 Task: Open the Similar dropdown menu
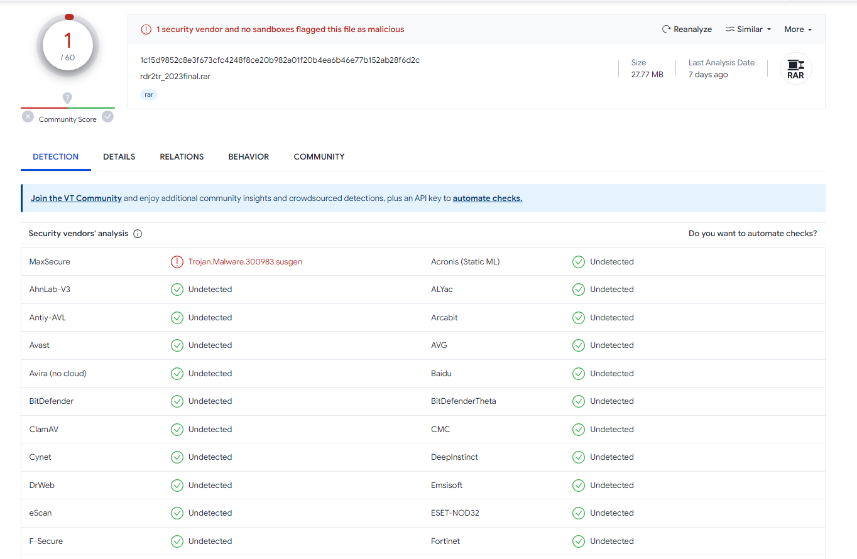[x=748, y=30]
